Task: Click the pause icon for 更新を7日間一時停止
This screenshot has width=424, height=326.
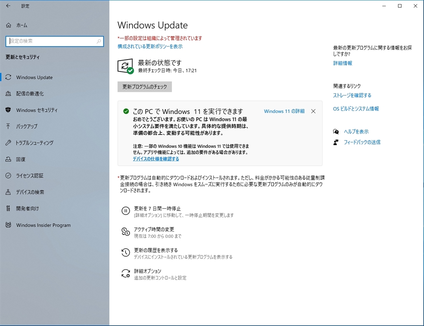Action: coord(125,211)
